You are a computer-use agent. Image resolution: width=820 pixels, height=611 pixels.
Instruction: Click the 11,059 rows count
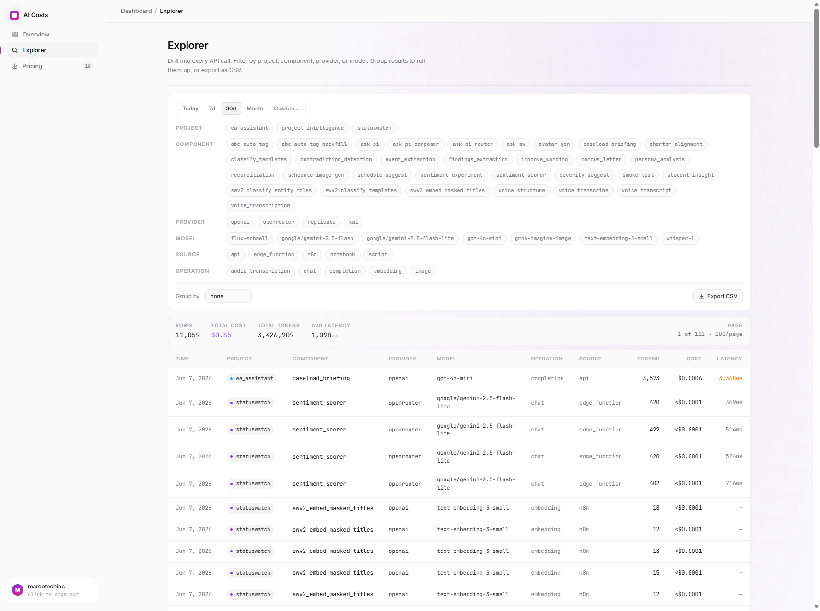(187, 335)
